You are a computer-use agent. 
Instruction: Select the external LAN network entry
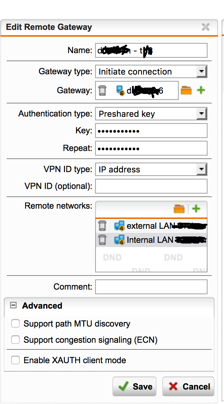click(x=151, y=226)
